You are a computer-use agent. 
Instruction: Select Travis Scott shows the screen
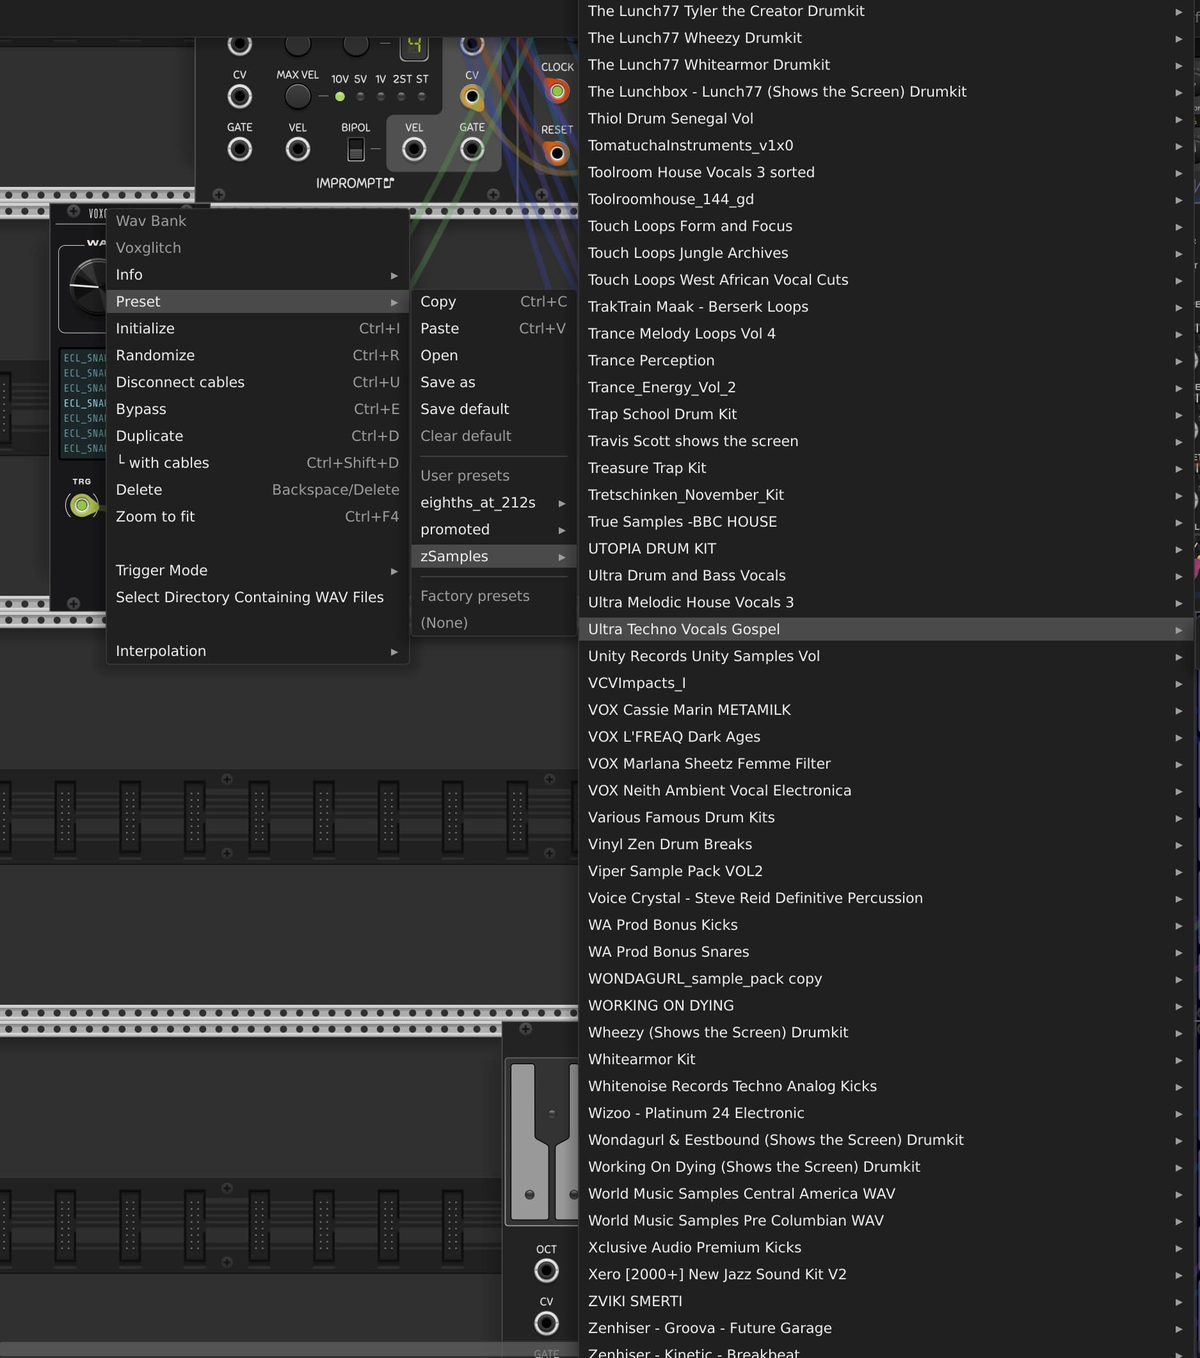point(886,441)
